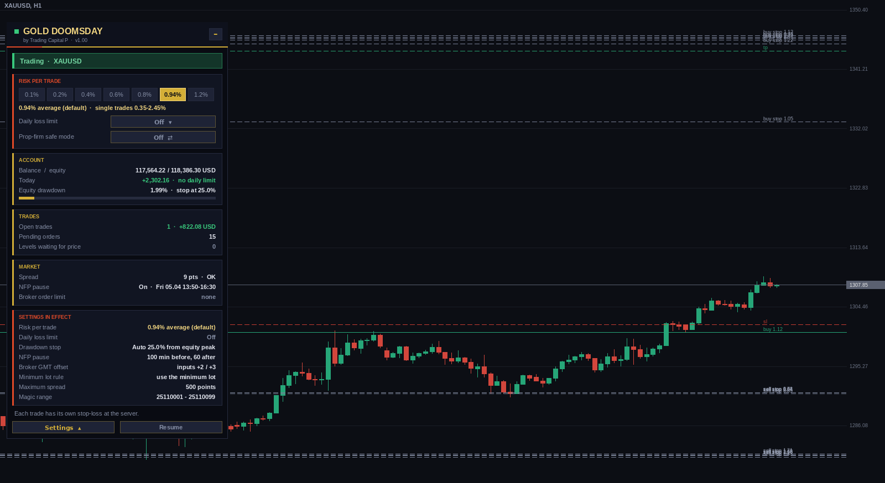Screen dimensions: 885x483
Task: Select 0.6% risk per trade
Action: pyautogui.click(x=117, y=95)
